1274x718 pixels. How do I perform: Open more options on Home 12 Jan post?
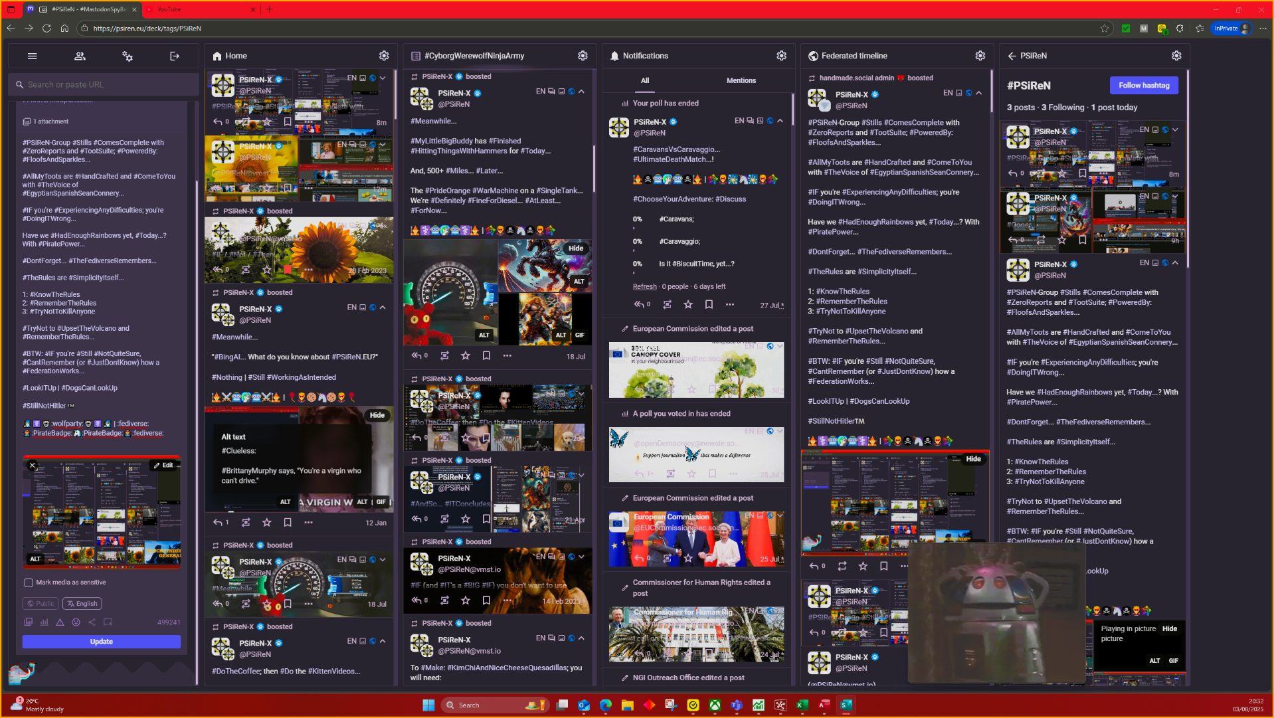[x=308, y=523]
